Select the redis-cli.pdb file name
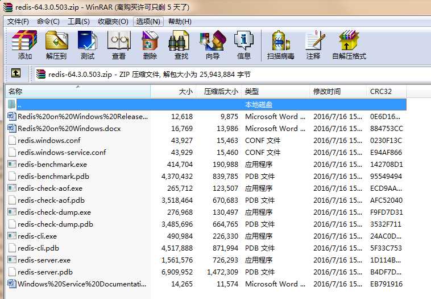Screen dimensions: 431x299 38,248
